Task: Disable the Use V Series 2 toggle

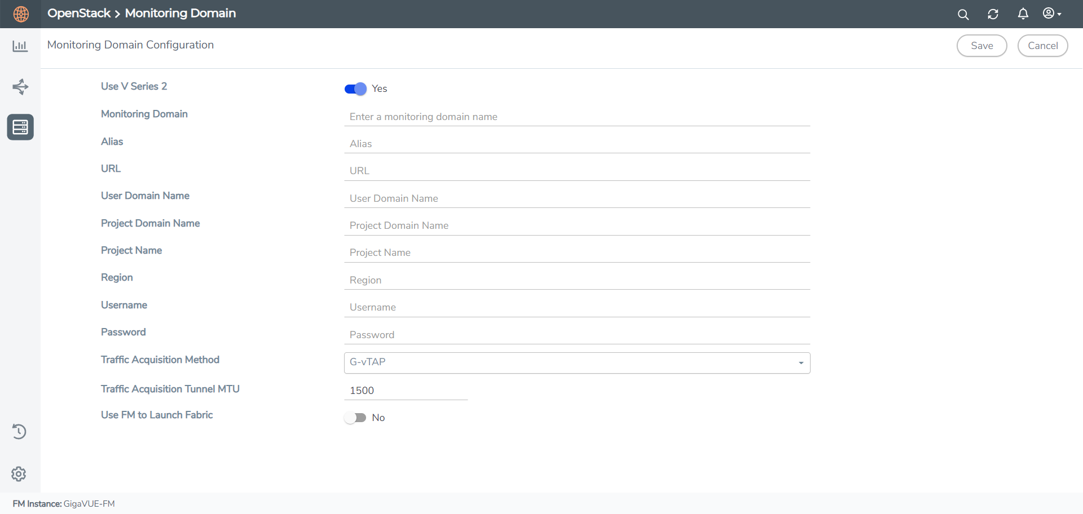Action: [x=355, y=89]
